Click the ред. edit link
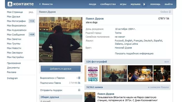The height and width of the screenshot is (102, 182). 31,12
